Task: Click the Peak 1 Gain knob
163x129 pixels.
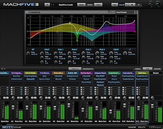Action: 56,57
